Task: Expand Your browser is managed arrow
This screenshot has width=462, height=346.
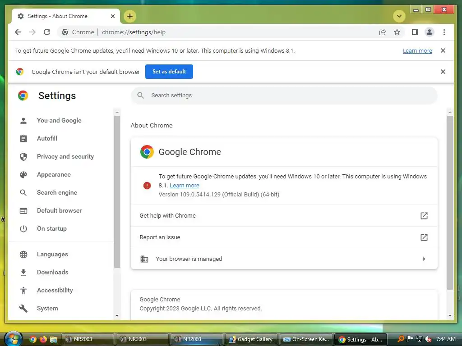Action: click(424, 259)
